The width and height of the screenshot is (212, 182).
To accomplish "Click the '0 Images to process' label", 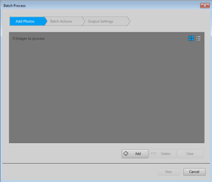I will pos(29,38).
